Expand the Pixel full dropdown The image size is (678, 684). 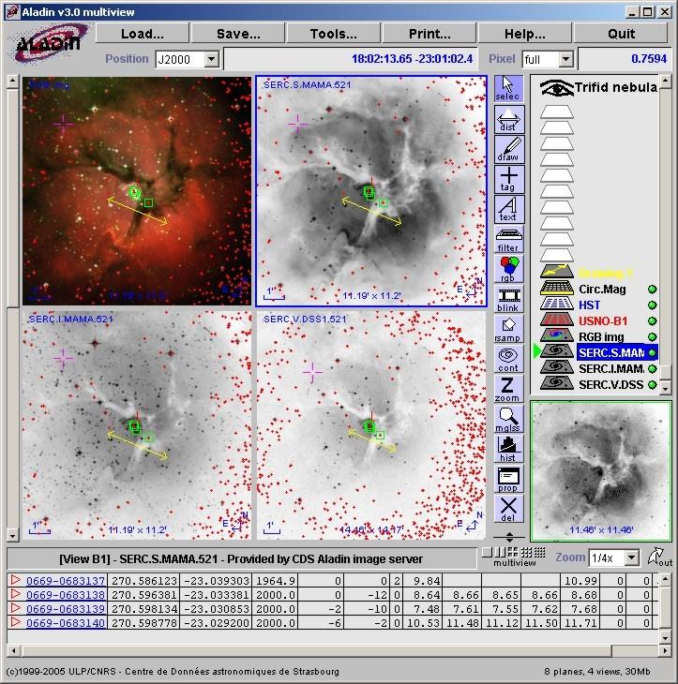[x=565, y=59]
